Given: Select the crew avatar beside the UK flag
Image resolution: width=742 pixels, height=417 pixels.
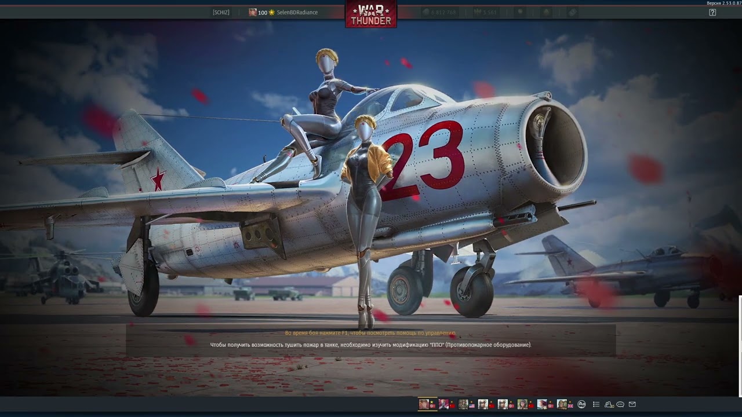Looking at the screenshot, I should tap(562, 404).
